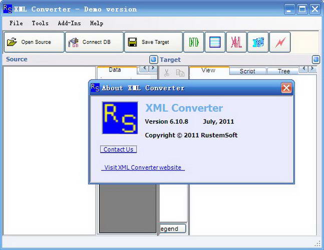Click the Connect DB toolbar button
The image size is (324, 250).
(x=94, y=42)
